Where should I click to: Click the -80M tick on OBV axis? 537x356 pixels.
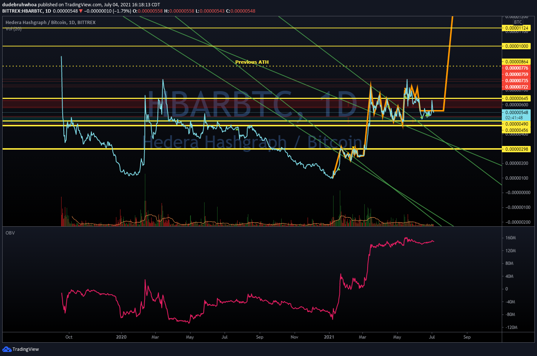510,315
